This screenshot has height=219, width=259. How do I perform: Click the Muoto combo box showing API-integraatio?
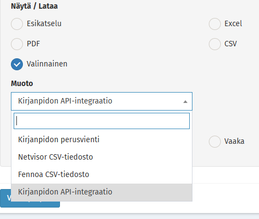(x=101, y=101)
